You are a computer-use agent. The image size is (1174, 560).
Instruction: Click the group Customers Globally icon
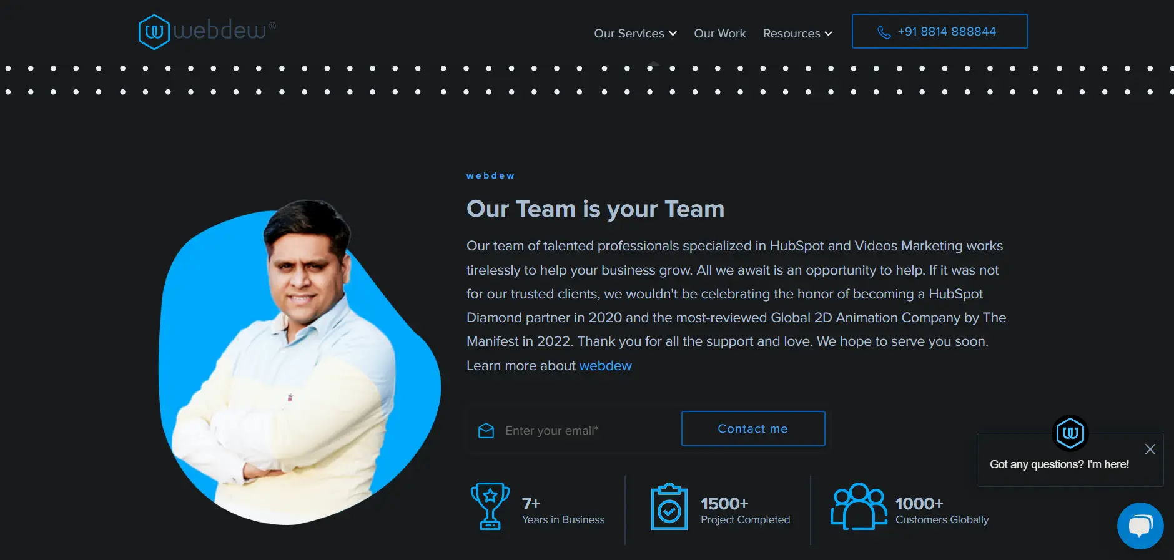pos(859,506)
